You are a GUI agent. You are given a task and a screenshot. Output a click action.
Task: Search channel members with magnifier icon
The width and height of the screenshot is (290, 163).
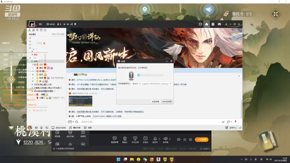point(45,30)
